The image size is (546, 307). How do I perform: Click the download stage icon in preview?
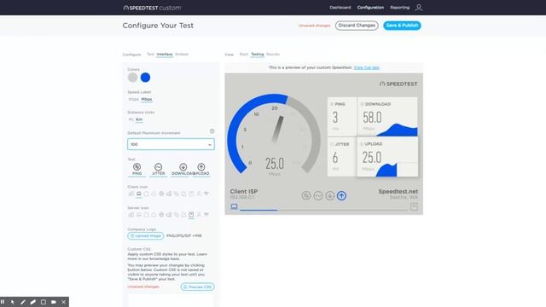click(330, 195)
